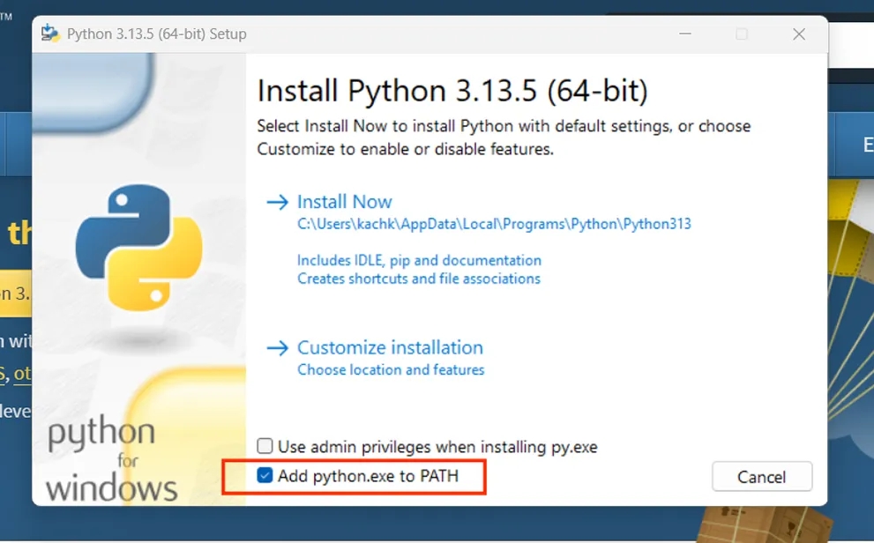Click the 'Install Python 3.13.5 (64-bit)' heading
This screenshot has height=543, width=874.
452,91
